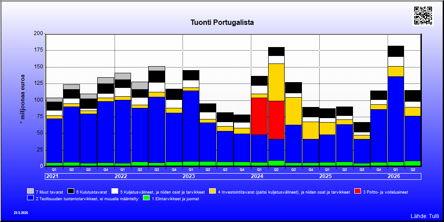Click the gray swatch for 7 Muut tavarat
Screen dimensions: 444x222
point(30,191)
